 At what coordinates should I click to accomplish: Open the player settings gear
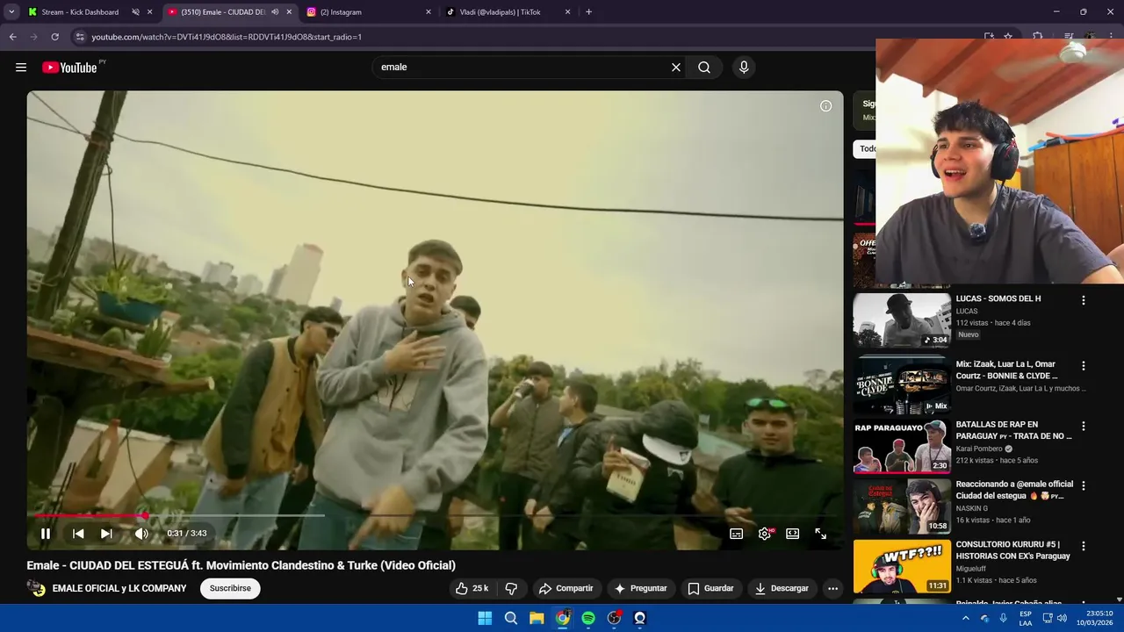pyautogui.click(x=765, y=534)
